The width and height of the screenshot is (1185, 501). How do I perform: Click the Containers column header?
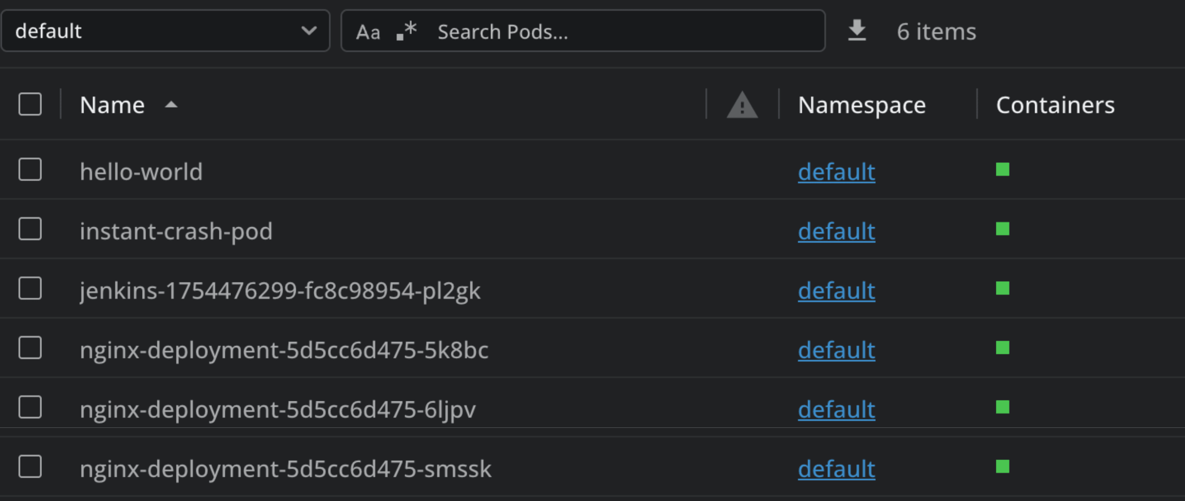[1055, 104]
